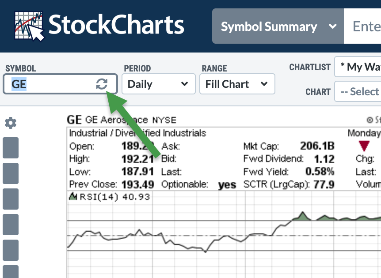
Task: Click the second gray sidebar button below gear
Action: click(11, 173)
